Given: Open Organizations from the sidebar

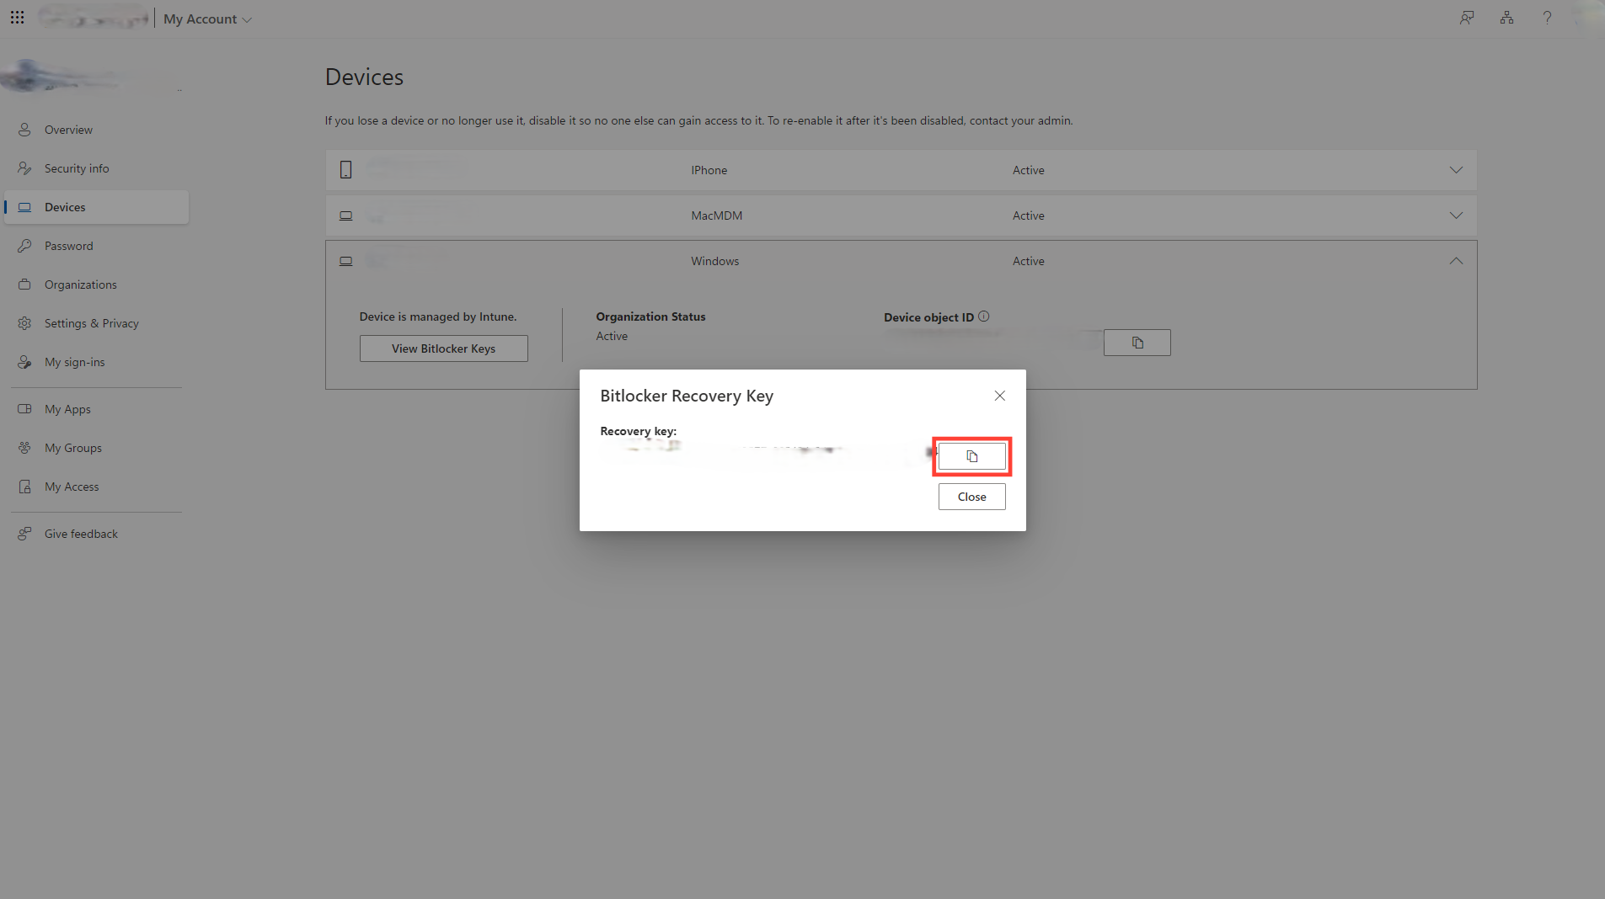Looking at the screenshot, I should 81,284.
